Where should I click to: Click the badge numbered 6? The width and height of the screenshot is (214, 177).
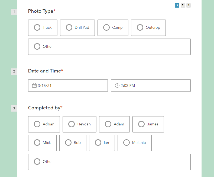point(188,5)
